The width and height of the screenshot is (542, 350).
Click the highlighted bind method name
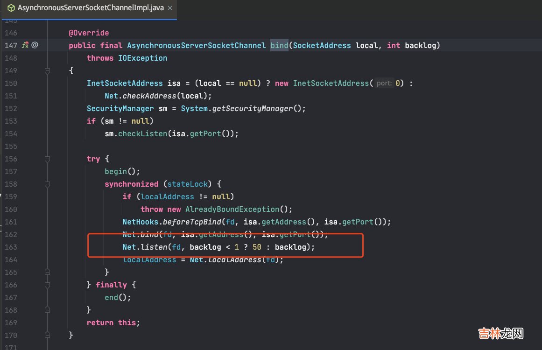click(x=279, y=45)
